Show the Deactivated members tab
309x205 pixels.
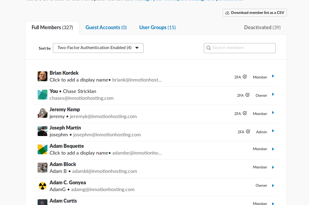[x=262, y=28]
